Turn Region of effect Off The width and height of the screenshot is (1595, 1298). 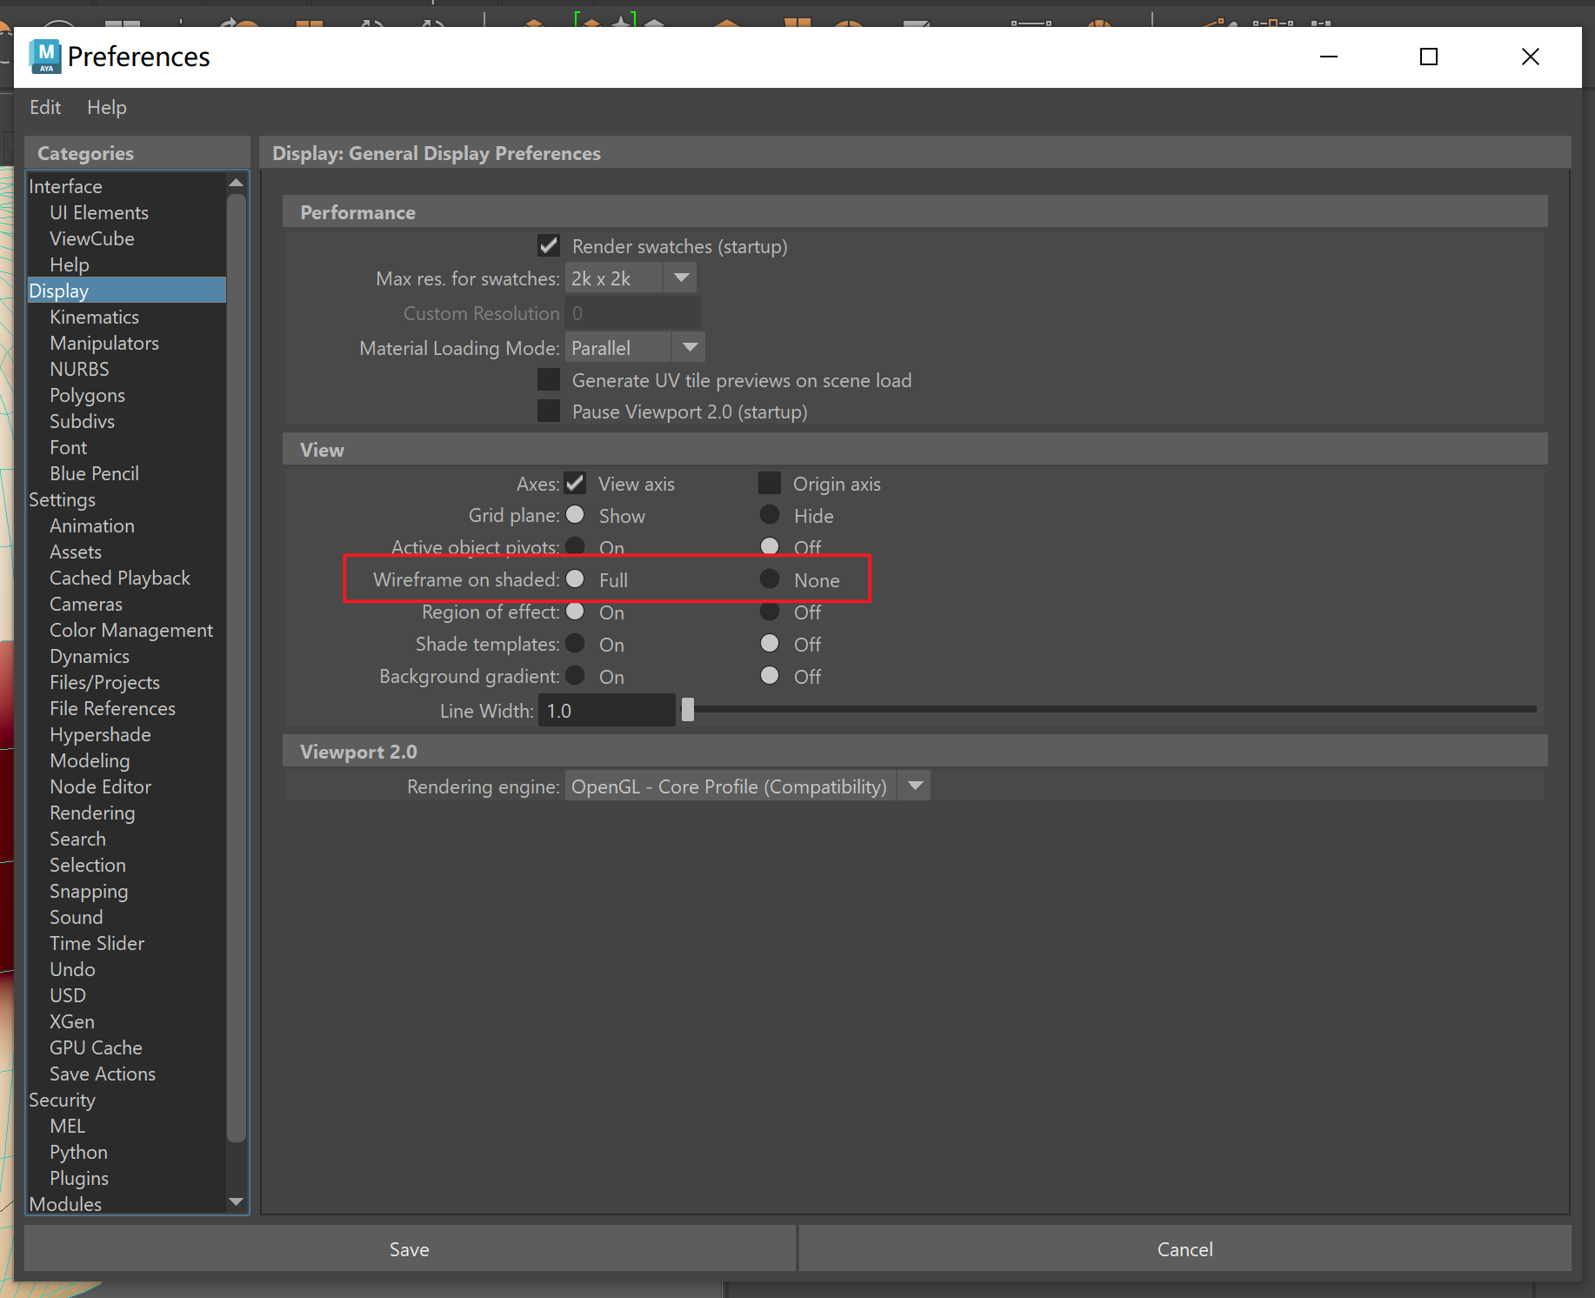(770, 612)
